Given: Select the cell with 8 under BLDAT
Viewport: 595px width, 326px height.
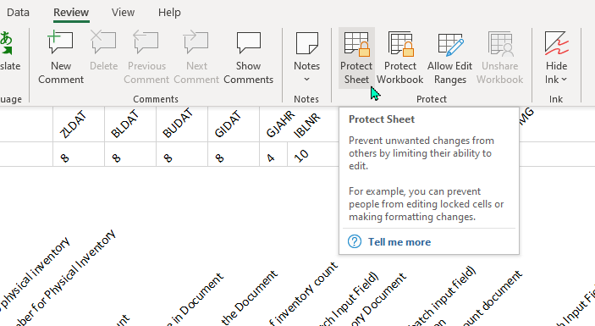Looking at the screenshot, I should pos(130,154).
